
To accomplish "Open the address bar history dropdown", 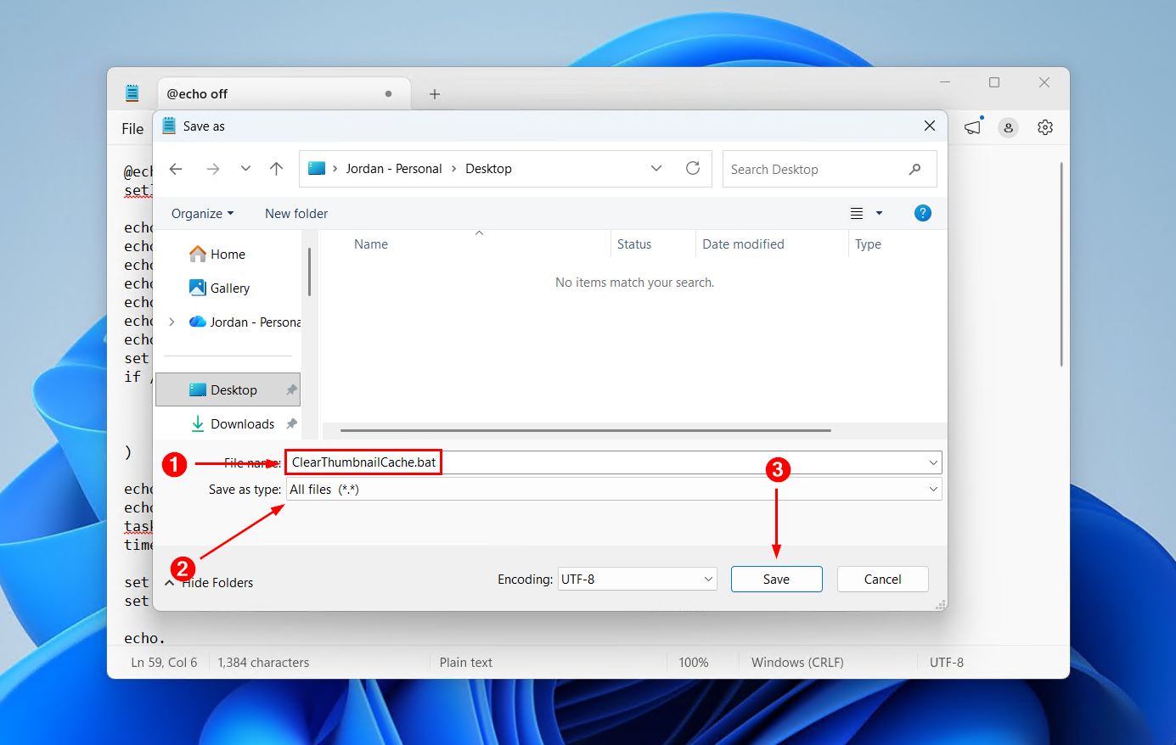I will click(656, 169).
